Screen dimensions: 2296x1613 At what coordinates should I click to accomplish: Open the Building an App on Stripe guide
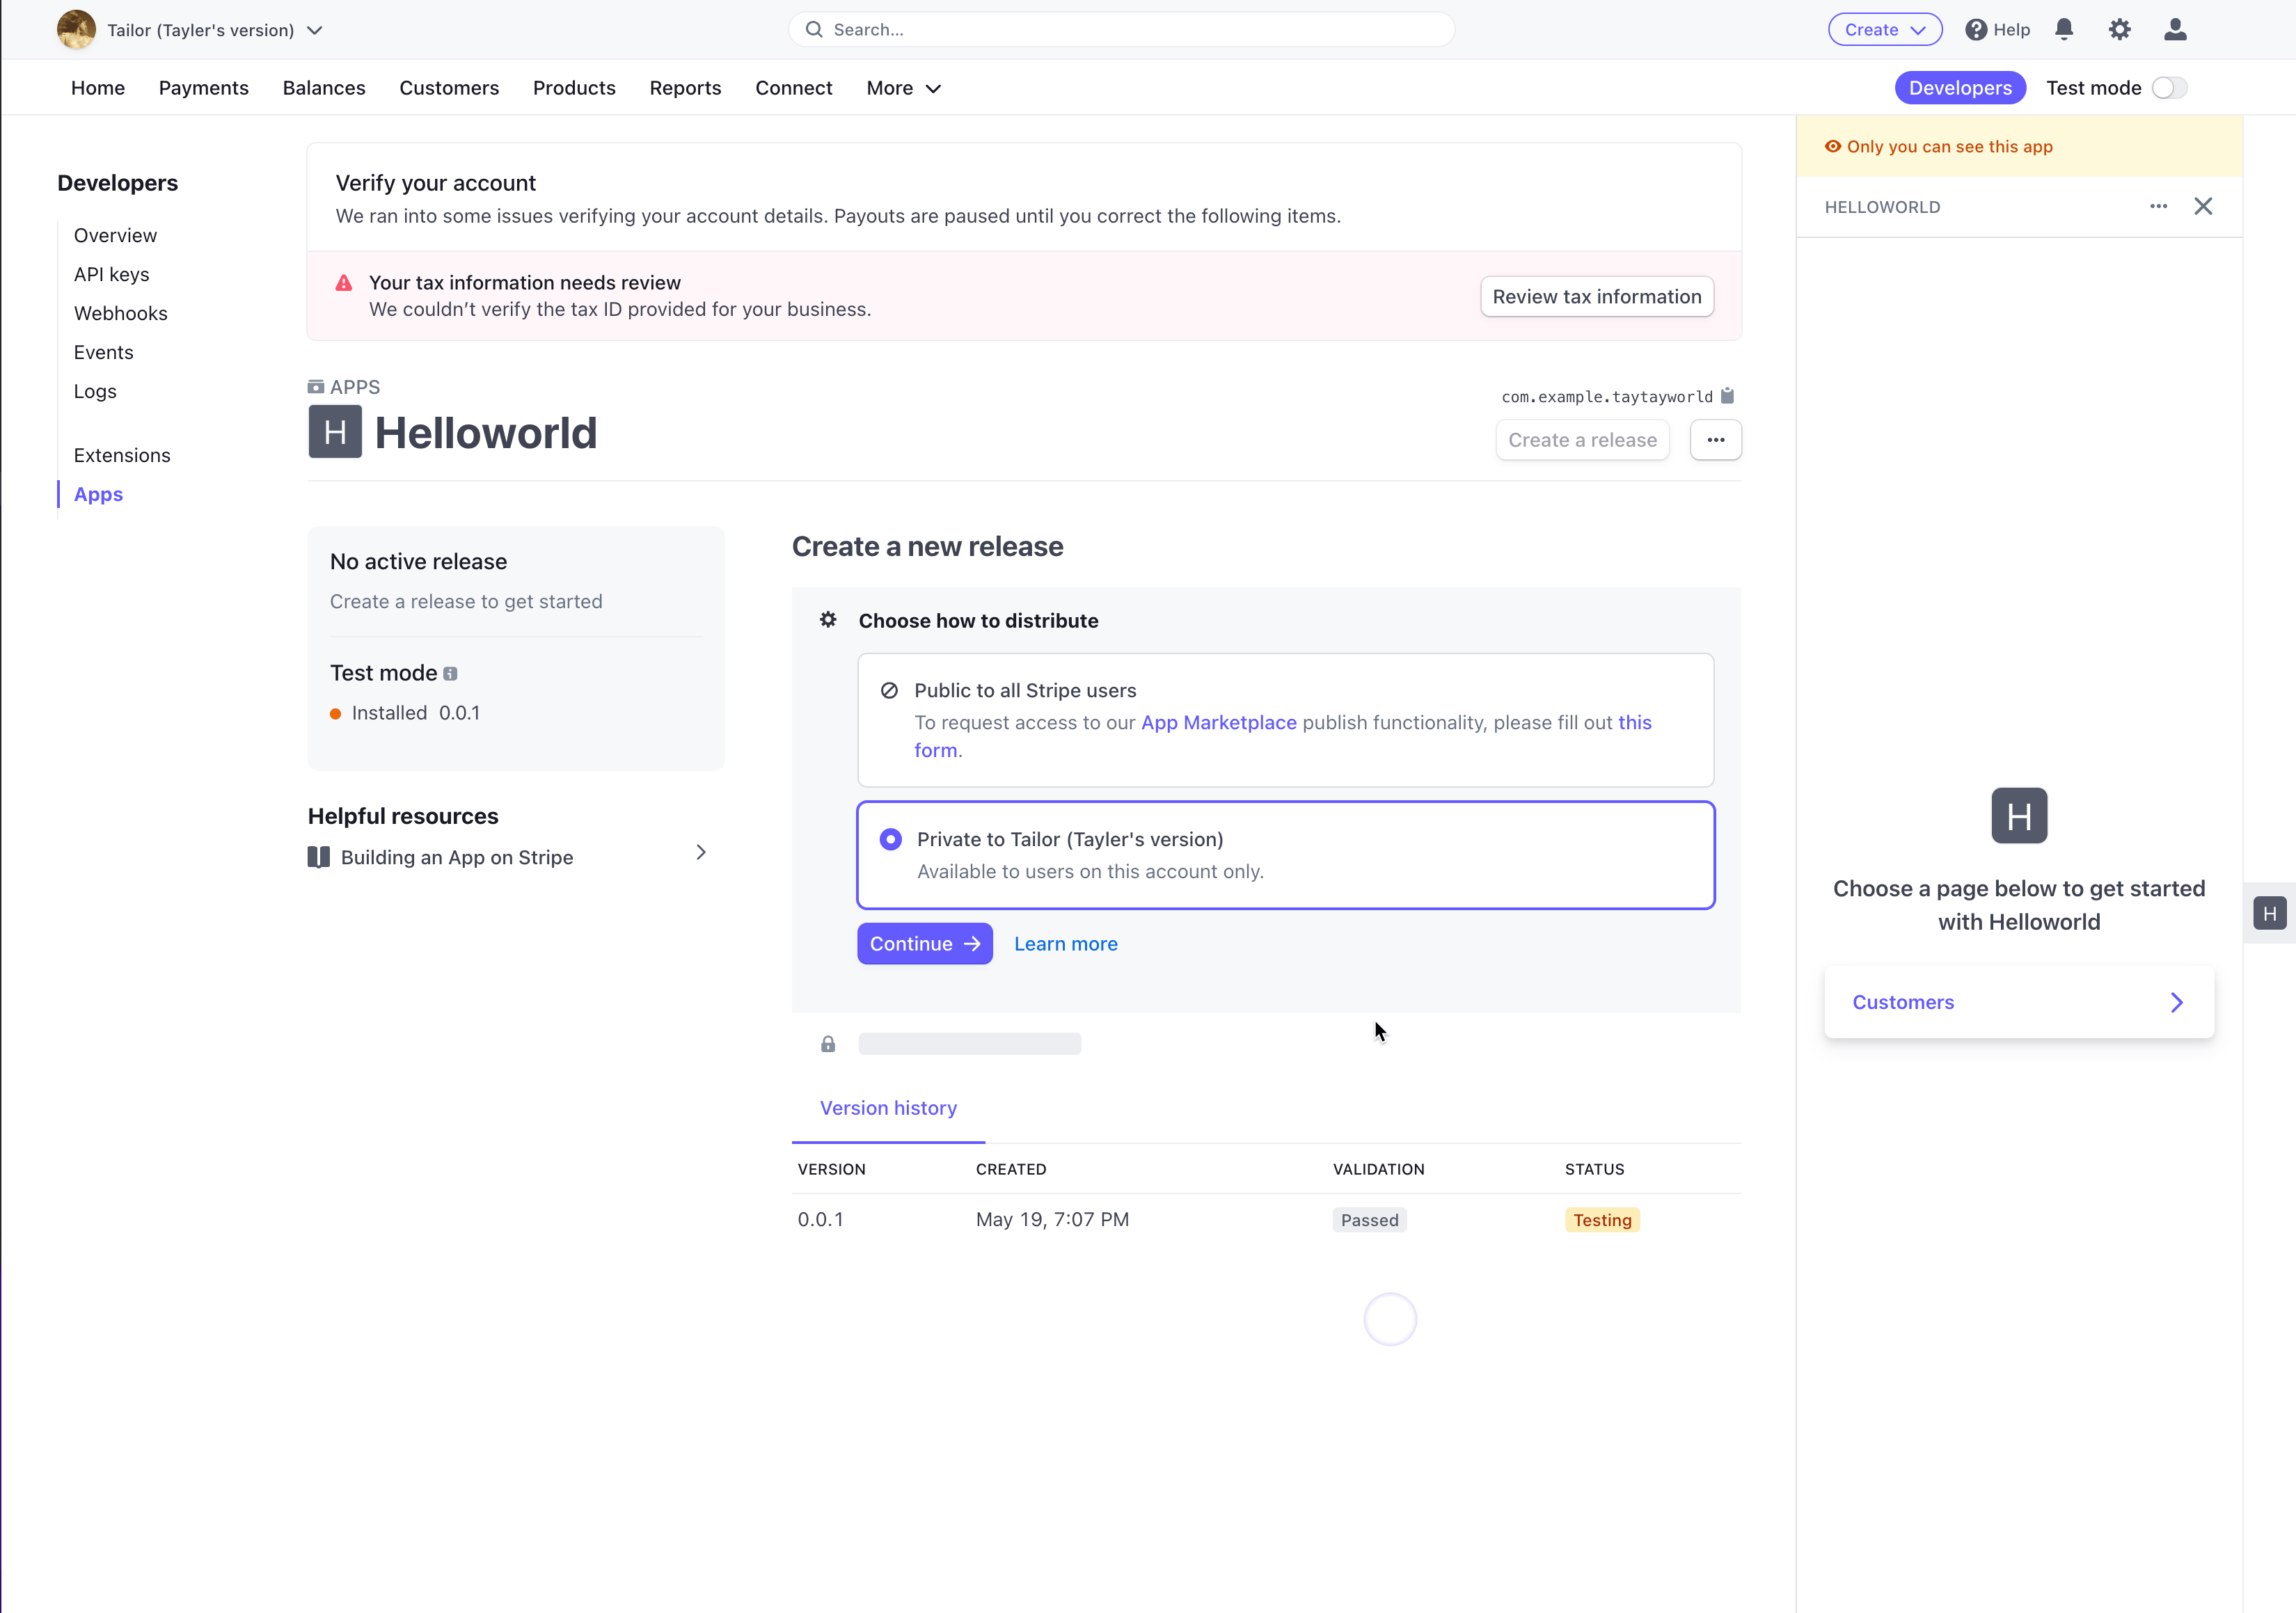tap(456, 857)
